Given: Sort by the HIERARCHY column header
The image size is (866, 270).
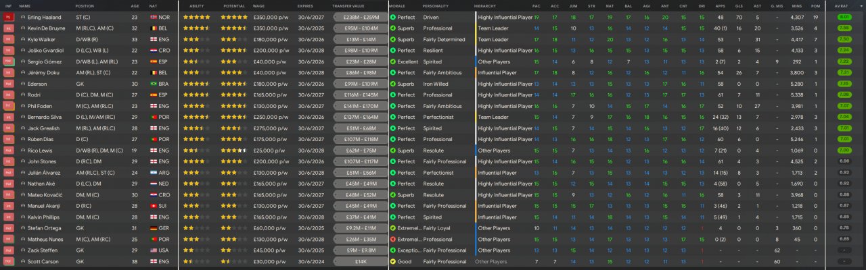Looking at the screenshot, I should click(x=484, y=5).
